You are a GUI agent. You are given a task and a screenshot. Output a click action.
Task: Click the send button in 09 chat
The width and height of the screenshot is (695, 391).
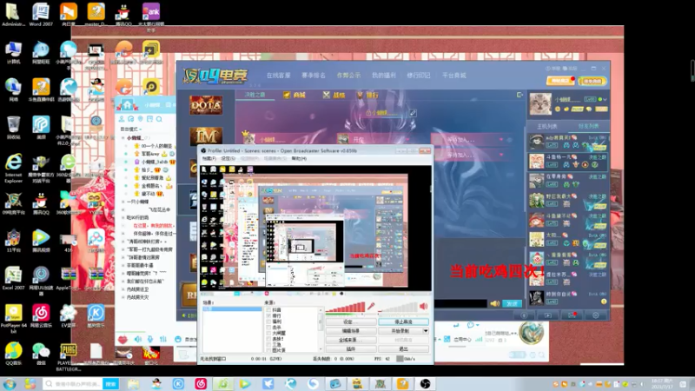tap(512, 303)
